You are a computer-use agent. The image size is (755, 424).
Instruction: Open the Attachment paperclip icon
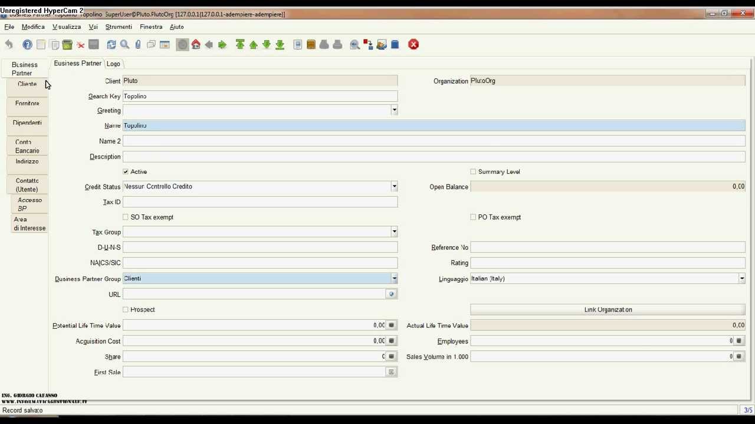click(x=138, y=45)
